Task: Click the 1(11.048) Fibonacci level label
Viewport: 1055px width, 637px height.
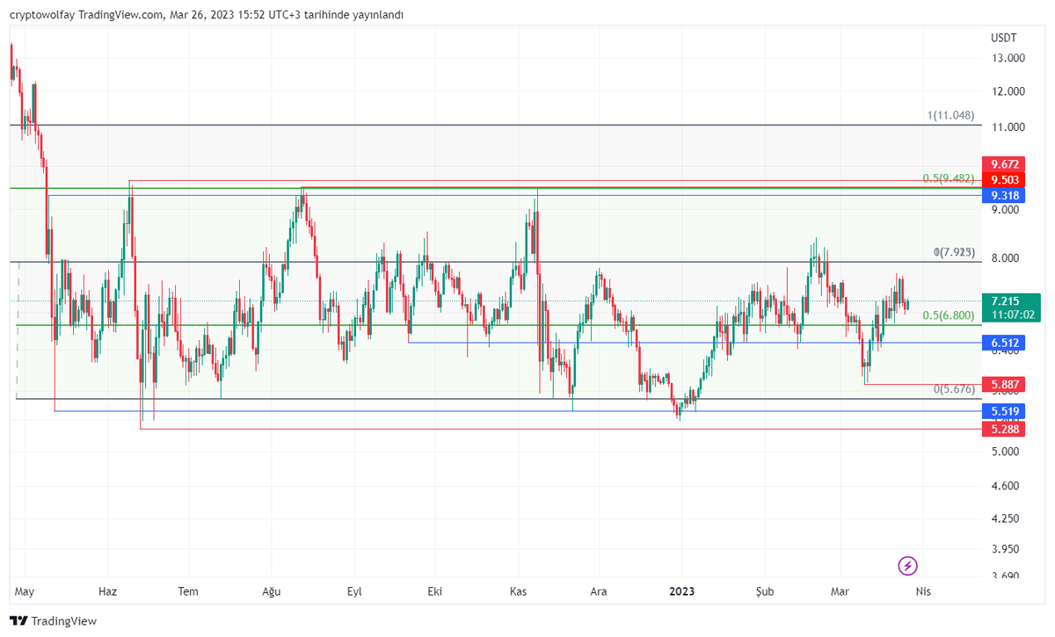Action: (950, 116)
